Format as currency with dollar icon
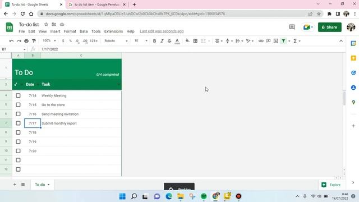Image resolution: width=359 pixels, height=202 pixels. pyautogui.click(x=63, y=41)
